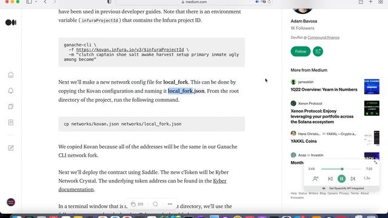Screen dimensions: 388x218
Task: Clap for this article
Action: (x=133, y=204)
